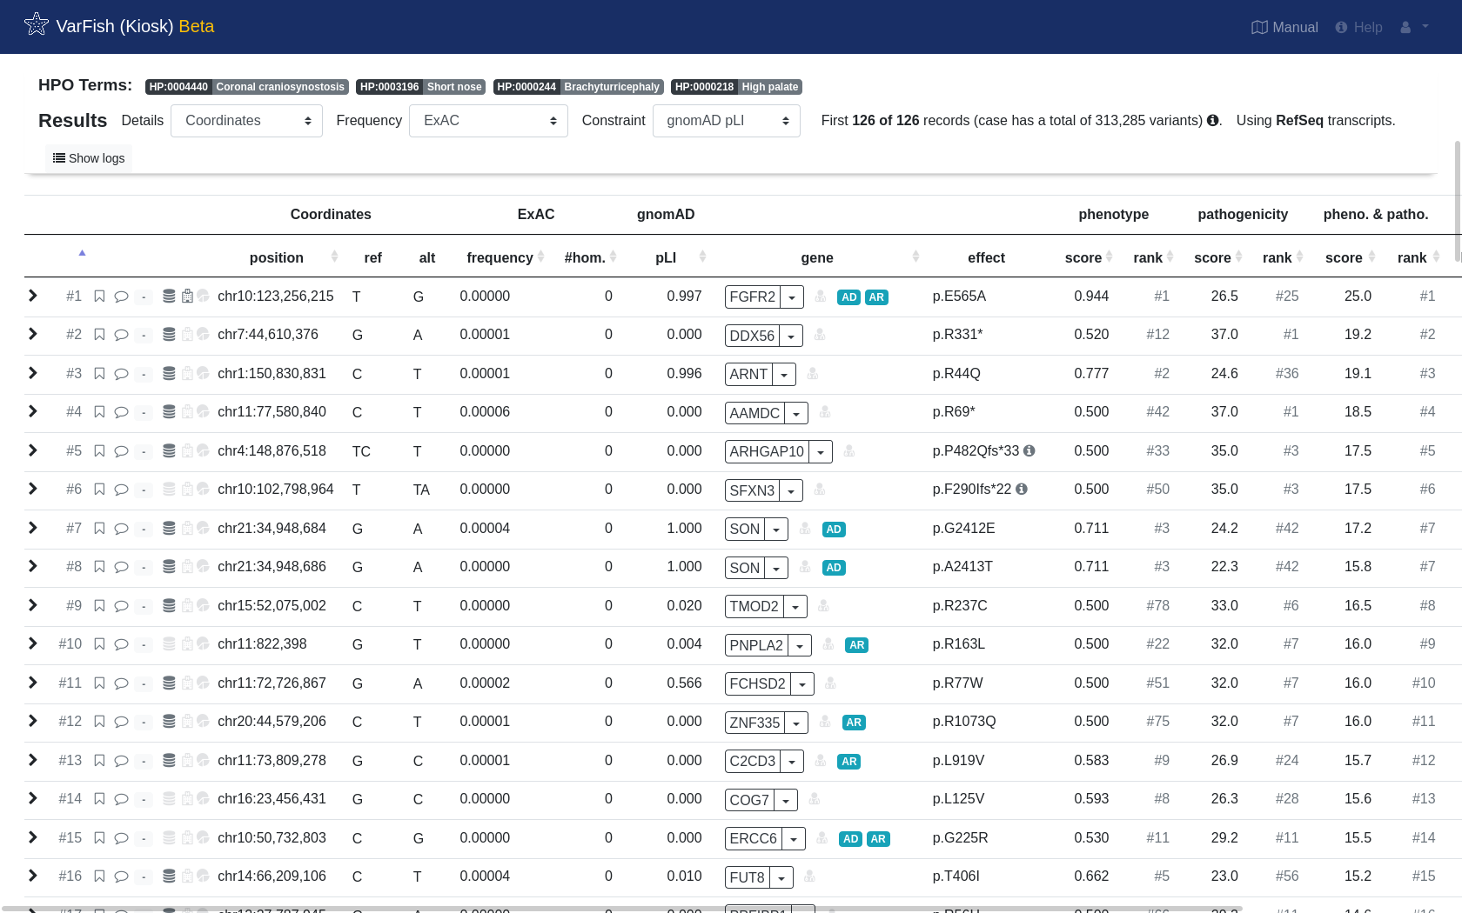This screenshot has width=1462, height=913.
Task: Click the VarFish star logo icon
Action: (x=37, y=24)
